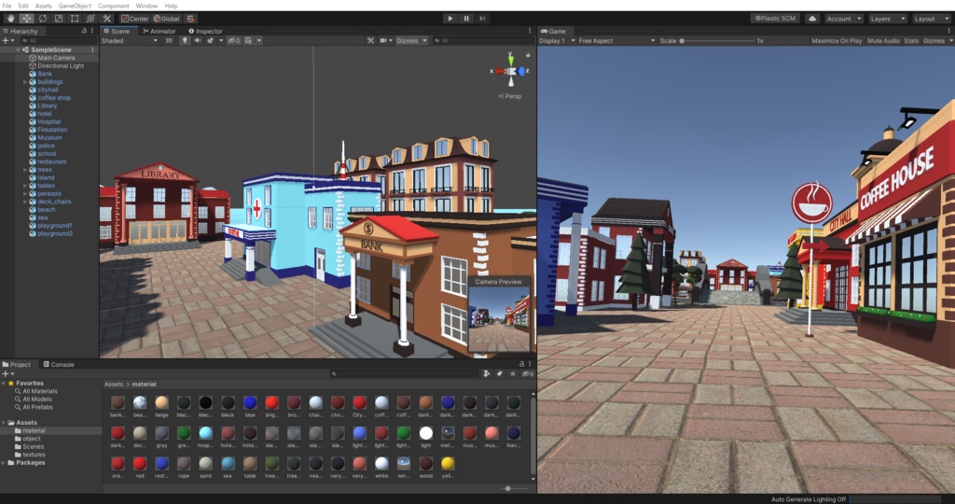This screenshot has height=504, width=955.
Task: Click the Plastic SCM button
Action: tap(774, 19)
